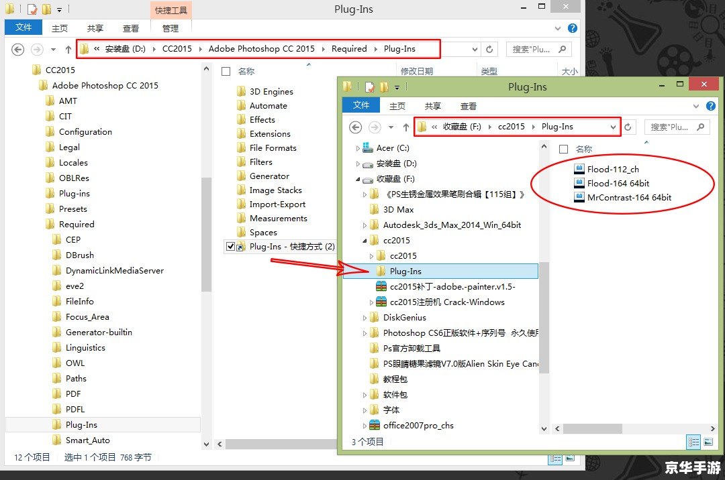Click front window tree vertical scrollbar
The image size is (725, 480).
tap(544, 316)
